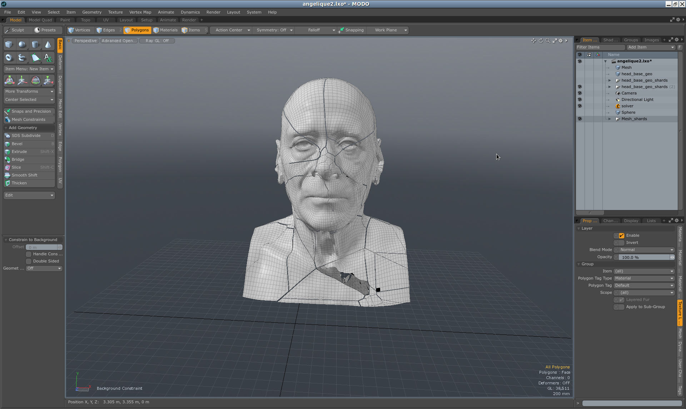Toggle visibility of angelique2.lxo scene
The height and width of the screenshot is (409, 686).
pos(580,61)
